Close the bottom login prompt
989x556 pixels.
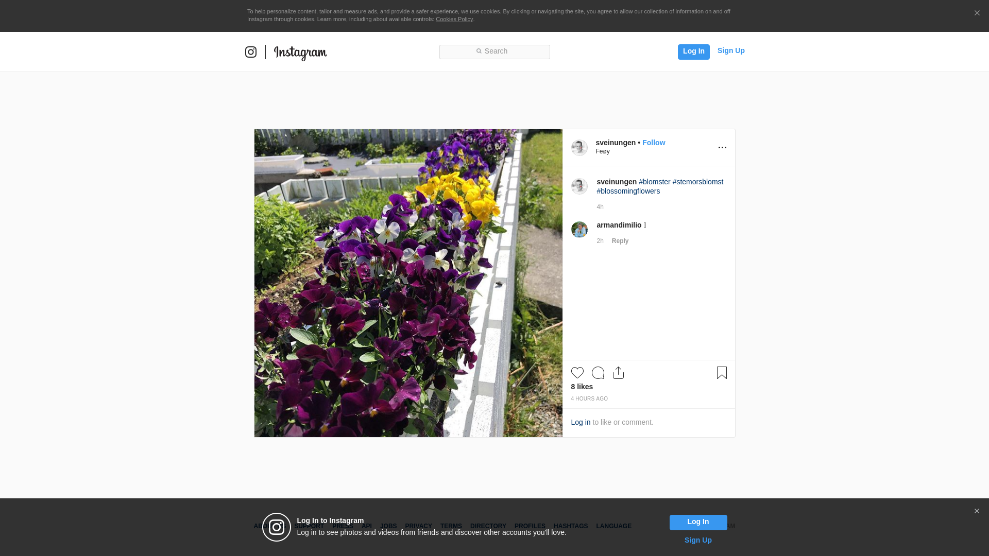point(977,511)
